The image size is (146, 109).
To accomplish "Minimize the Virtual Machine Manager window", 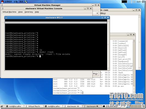I will (x=93, y=5).
